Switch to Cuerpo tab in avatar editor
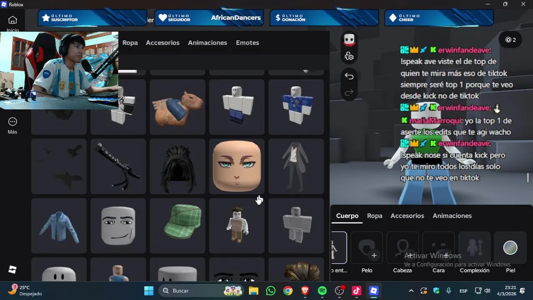This screenshot has width=533, height=300. pos(347,216)
